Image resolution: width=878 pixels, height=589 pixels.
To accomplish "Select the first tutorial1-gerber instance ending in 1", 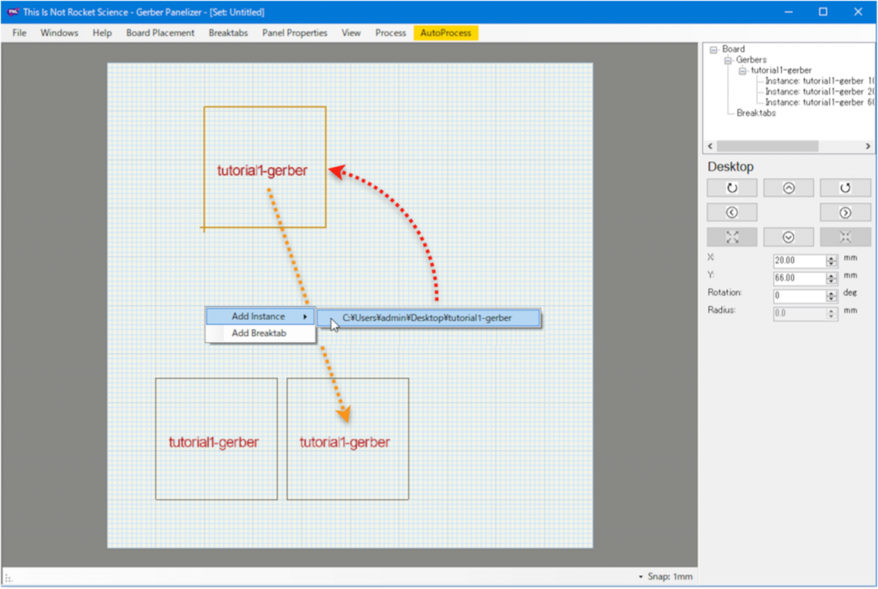I will tap(819, 81).
